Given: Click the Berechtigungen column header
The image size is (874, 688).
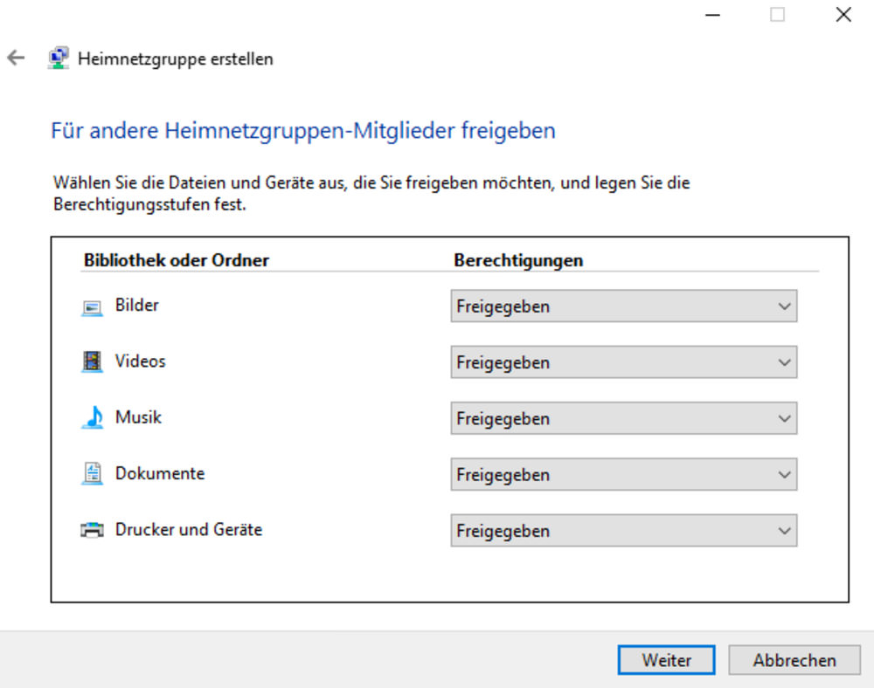Looking at the screenshot, I should (x=518, y=260).
